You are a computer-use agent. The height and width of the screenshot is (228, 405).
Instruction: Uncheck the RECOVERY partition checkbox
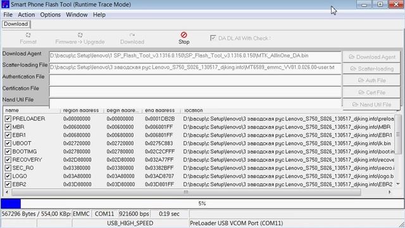click(x=8, y=160)
